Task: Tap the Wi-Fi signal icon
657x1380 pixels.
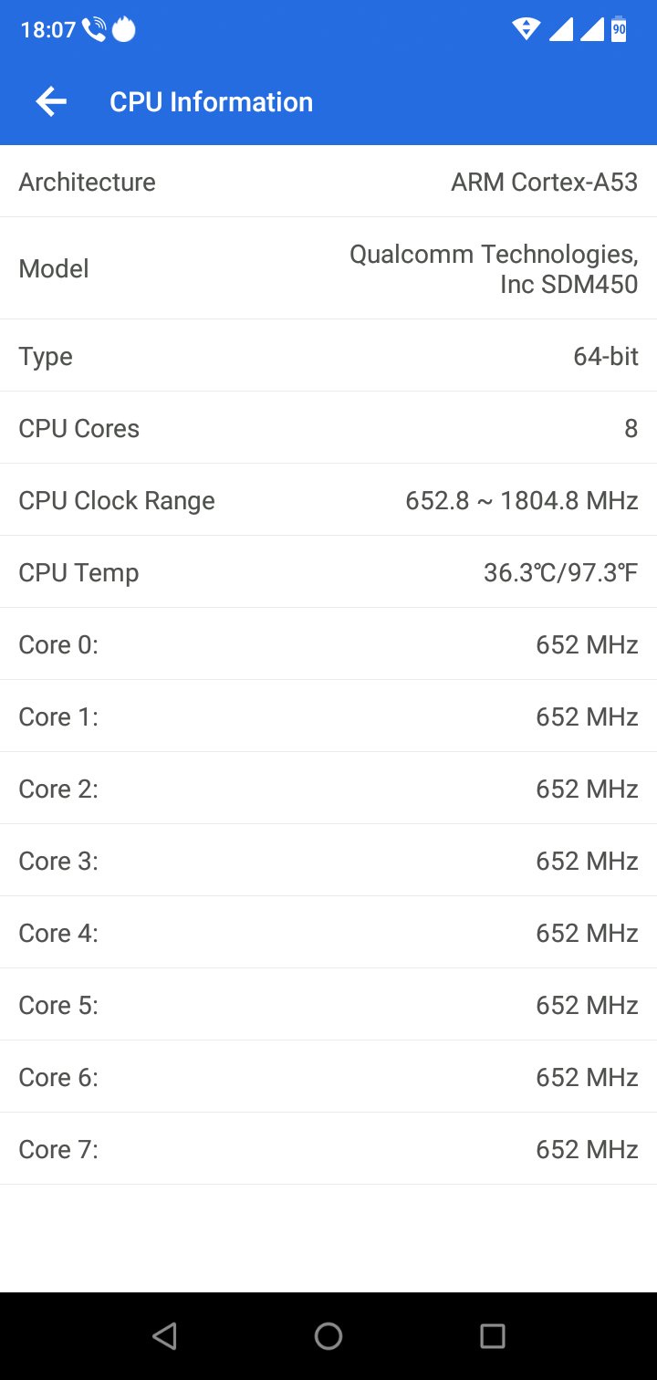Action: (527, 29)
